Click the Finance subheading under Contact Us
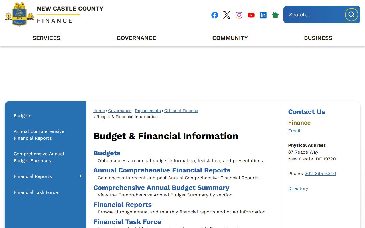 tap(299, 123)
